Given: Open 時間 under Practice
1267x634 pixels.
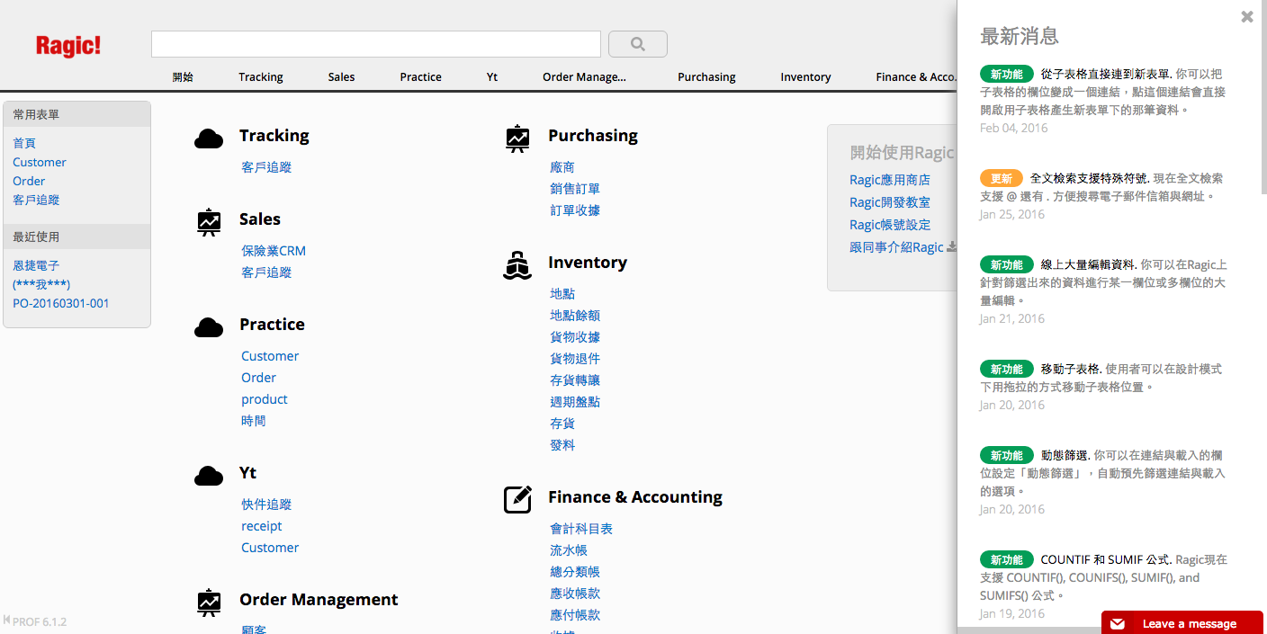Looking at the screenshot, I should (x=254, y=421).
